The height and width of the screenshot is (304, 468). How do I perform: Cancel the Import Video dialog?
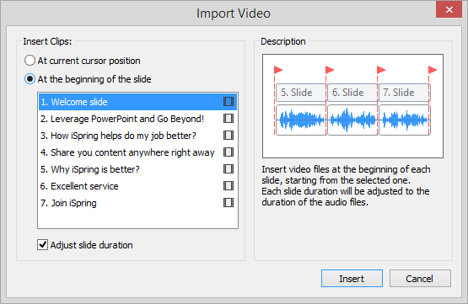420,279
